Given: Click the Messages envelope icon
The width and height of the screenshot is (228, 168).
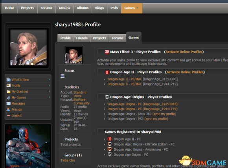Looking at the screenshot, I should (x=9, y=103).
